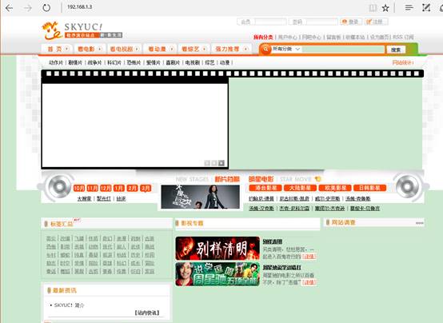The width and height of the screenshot is (443, 323).
Task: Add page to favorites with the star icon
Action: coord(385,8)
